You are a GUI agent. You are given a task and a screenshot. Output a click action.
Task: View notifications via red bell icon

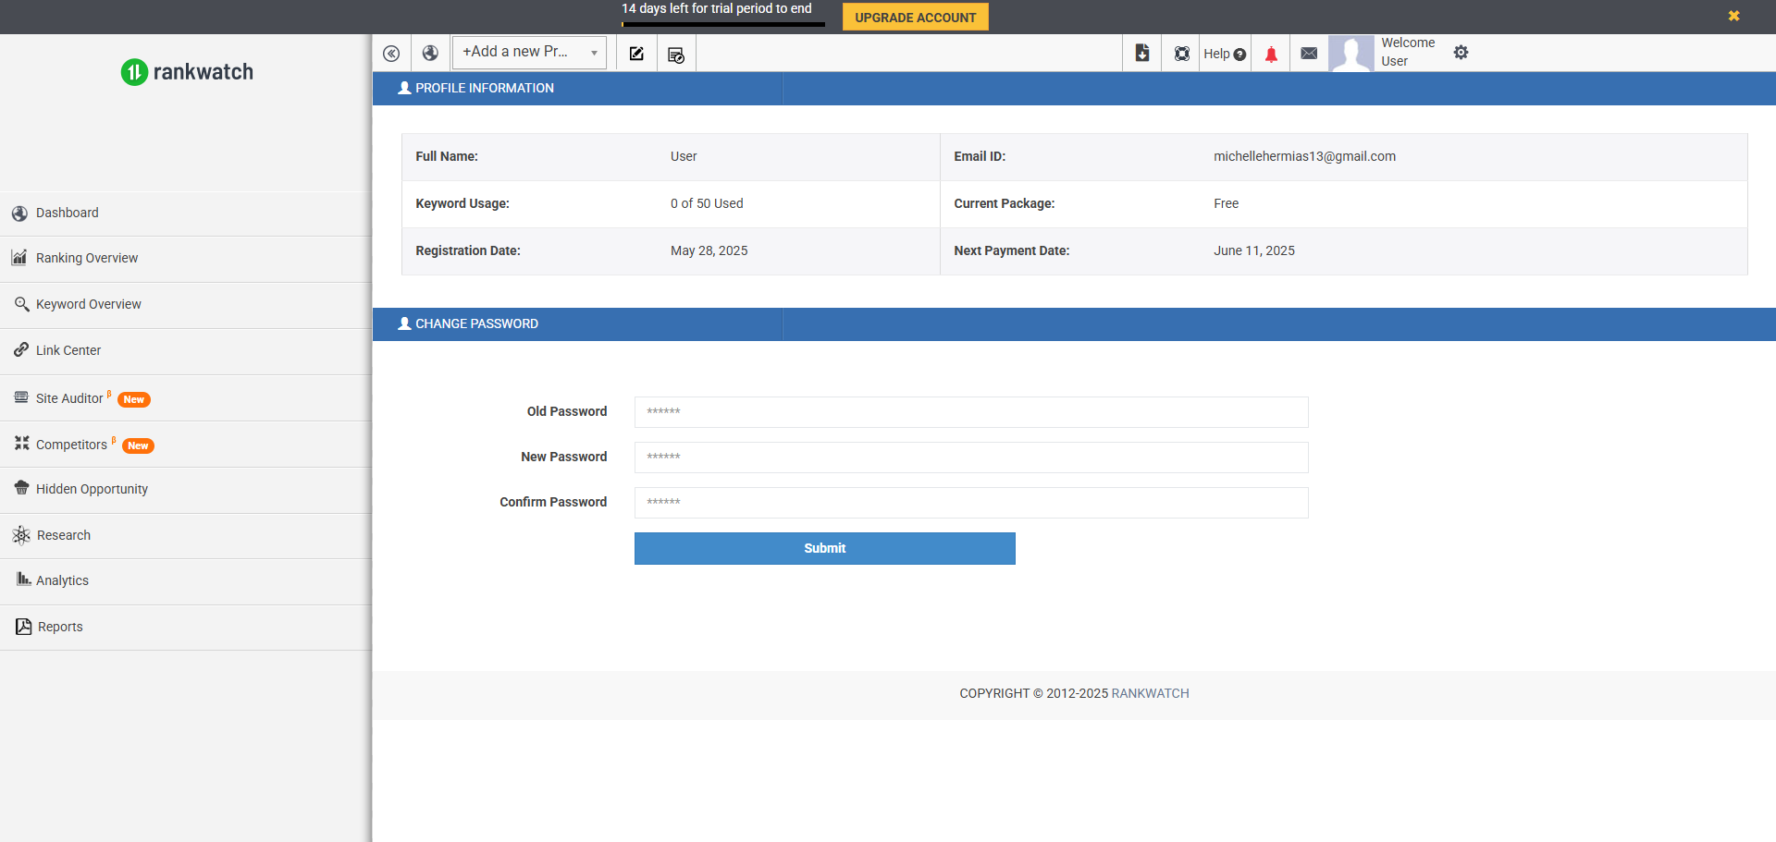pyautogui.click(x=1271, y=54)
